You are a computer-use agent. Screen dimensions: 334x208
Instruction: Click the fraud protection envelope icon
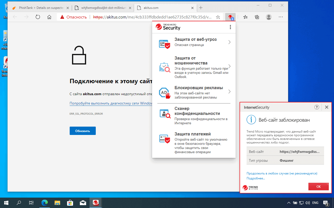point(164,68)
